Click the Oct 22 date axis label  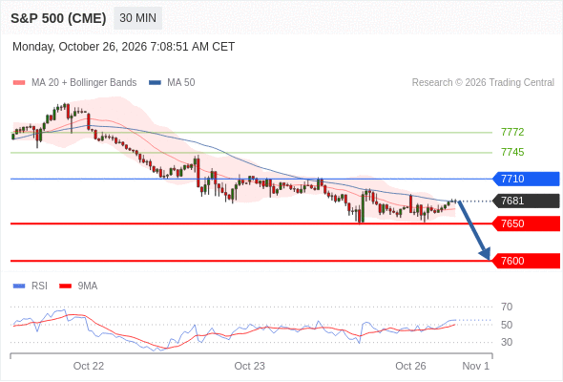[x=89, y=366]
